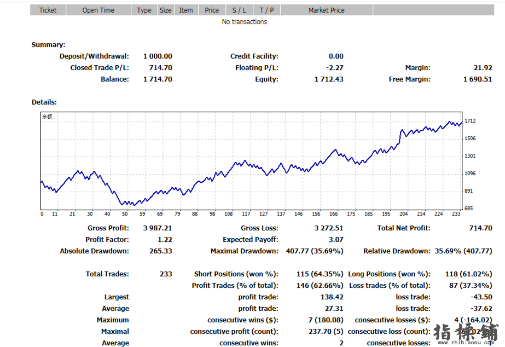Viewport: 505px width, 347px height.
Task: Click the Item column header
Action: click(x=186, y=10)
